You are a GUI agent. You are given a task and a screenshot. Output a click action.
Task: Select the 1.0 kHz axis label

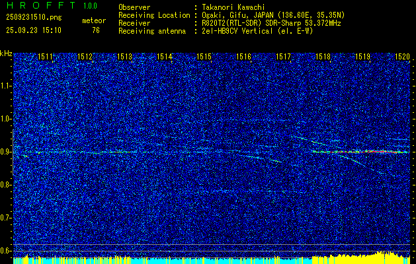click(5, 119)
